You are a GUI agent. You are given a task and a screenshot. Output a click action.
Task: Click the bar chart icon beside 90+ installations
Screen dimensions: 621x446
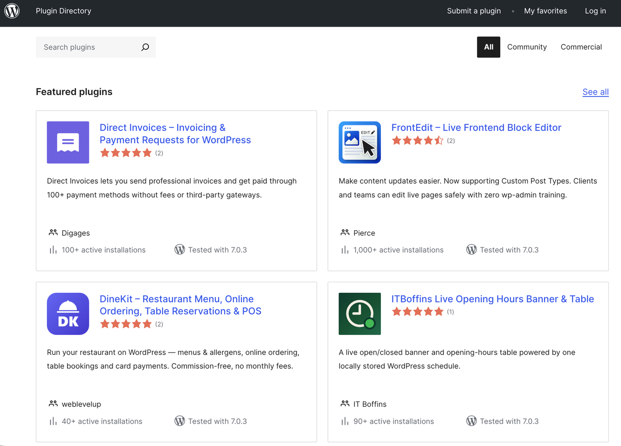(345, 421)
